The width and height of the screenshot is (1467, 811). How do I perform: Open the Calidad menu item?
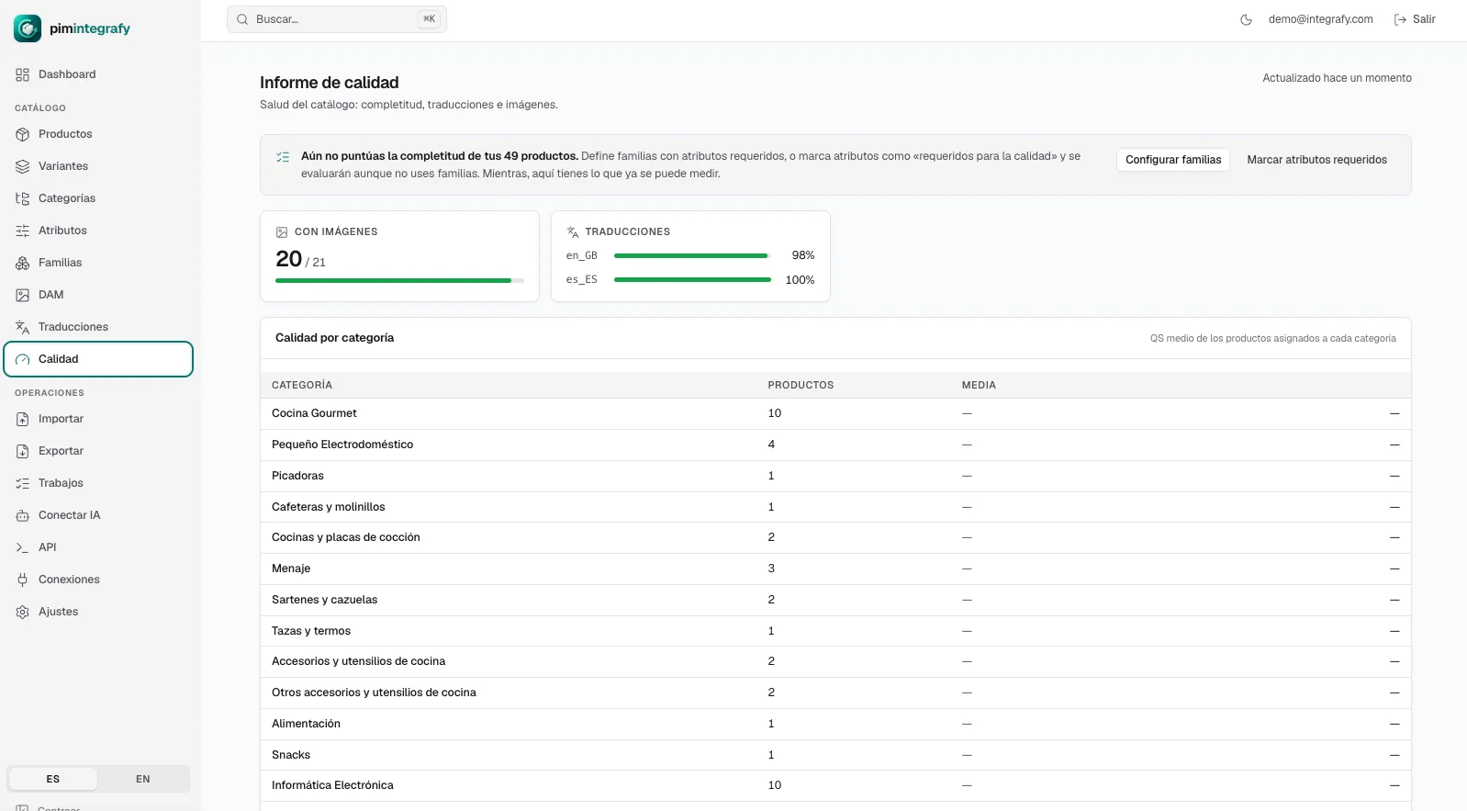tap(98, 359)
